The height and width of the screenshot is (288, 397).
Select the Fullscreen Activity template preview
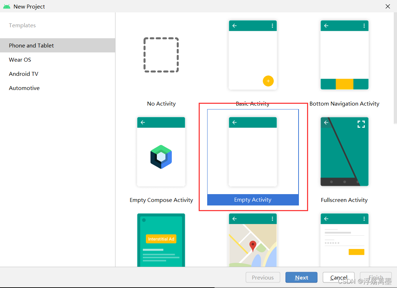[344, 152]
